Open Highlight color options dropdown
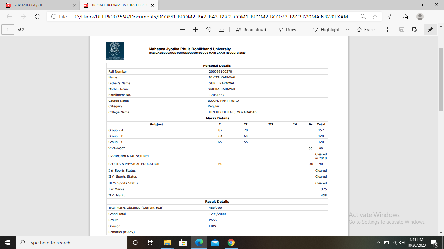Screen dimensions: 444x249 point(347,30)
